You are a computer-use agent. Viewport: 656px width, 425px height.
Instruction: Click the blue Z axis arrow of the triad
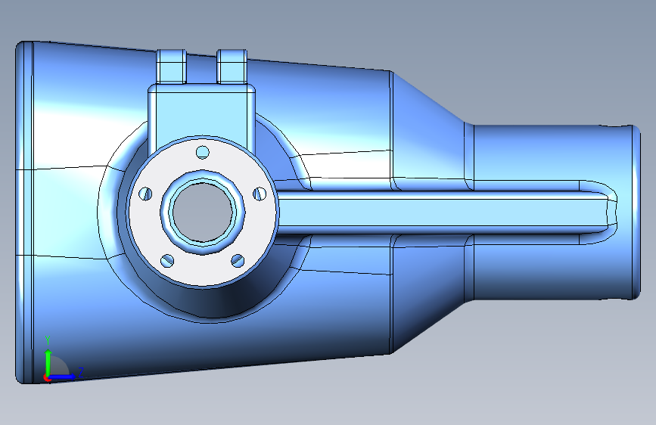(x=63, y=377)
